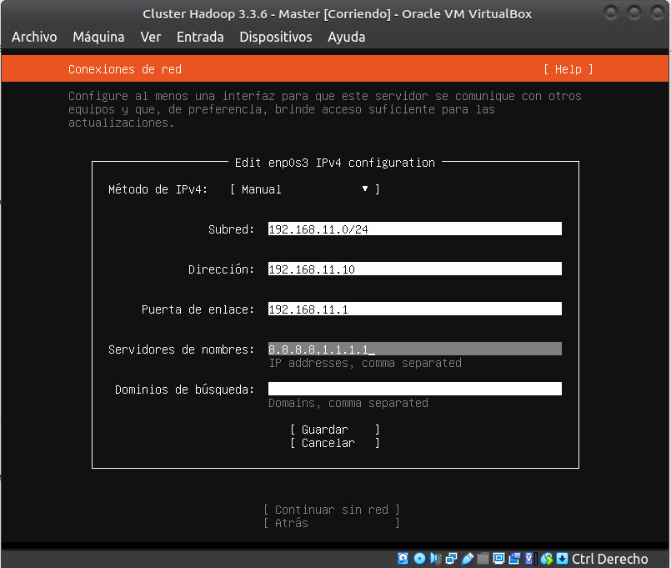Click the 'Configure al menos una interfaz' description text

point(325,109)
